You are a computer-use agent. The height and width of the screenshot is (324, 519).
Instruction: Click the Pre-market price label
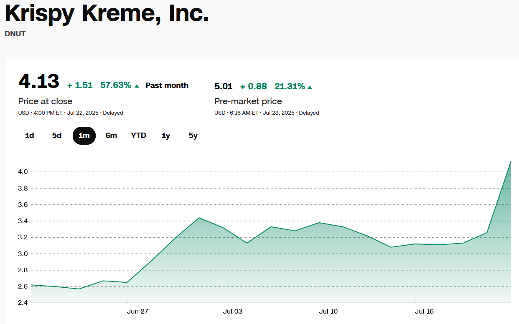point(248,101)
